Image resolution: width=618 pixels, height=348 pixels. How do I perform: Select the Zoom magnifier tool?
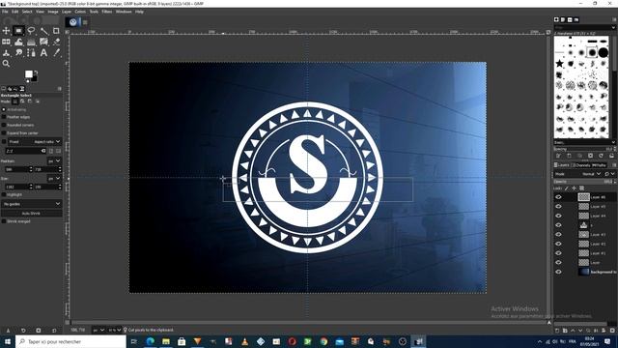[6, 64]
